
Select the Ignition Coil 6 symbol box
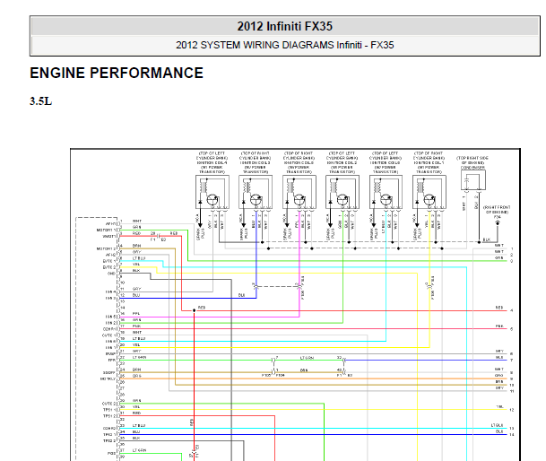click(386, 192)
